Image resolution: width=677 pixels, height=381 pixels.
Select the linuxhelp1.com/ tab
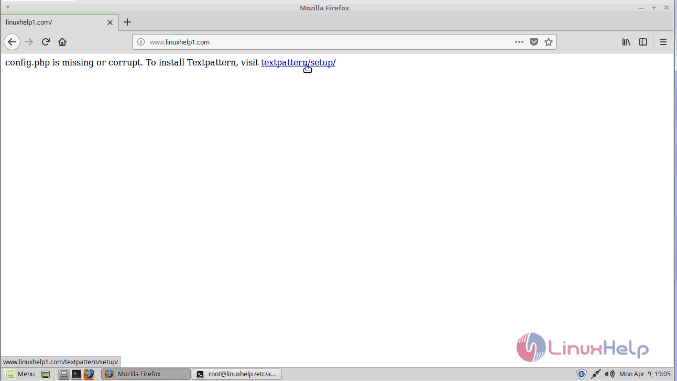click(59, 23)
